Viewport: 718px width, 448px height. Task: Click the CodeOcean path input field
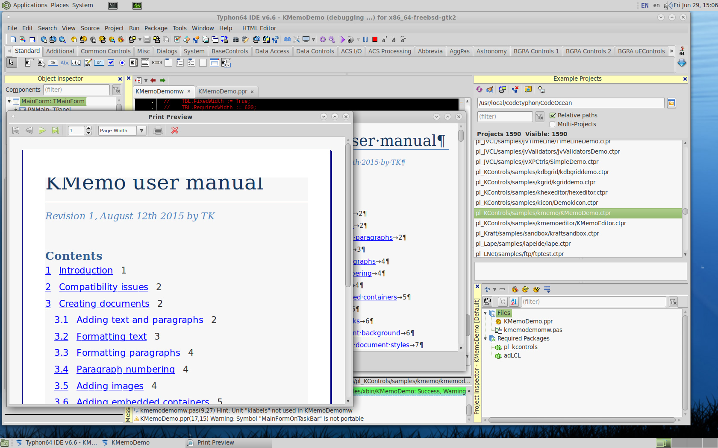(x=571, y=103)
